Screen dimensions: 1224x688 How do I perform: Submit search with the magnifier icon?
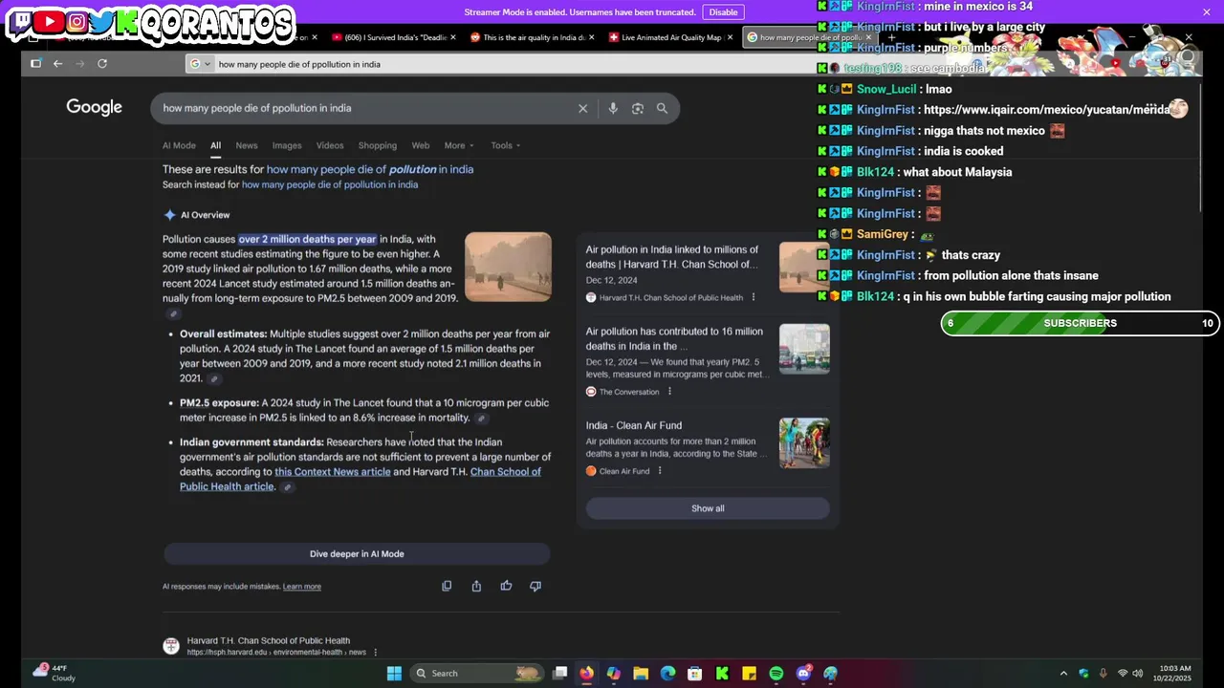pos(662,108)
